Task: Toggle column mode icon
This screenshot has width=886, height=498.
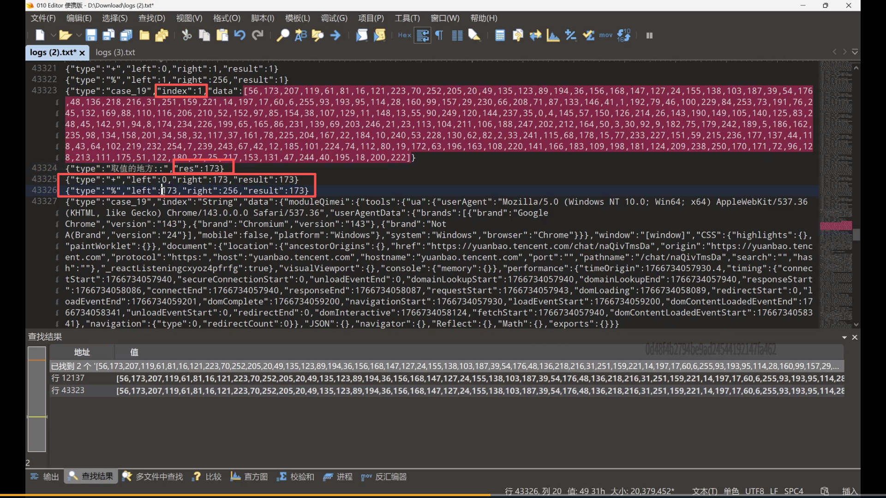Action: [457, 35]
